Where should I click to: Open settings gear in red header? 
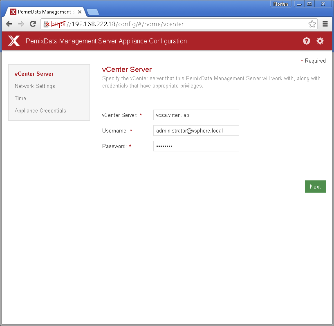(320, 41)
